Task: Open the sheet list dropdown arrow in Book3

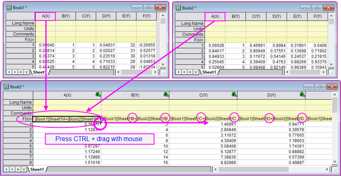Action: pyautogui.click(x=23, y=170)
